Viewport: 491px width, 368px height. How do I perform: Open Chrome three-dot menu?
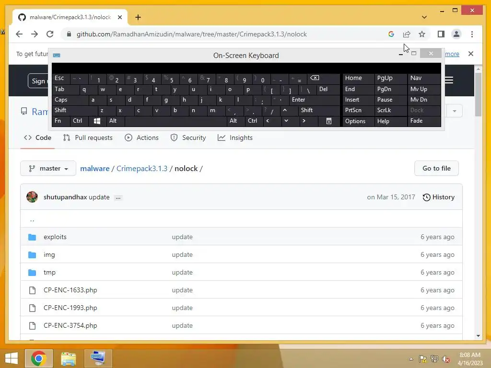(x=472, y=34)
